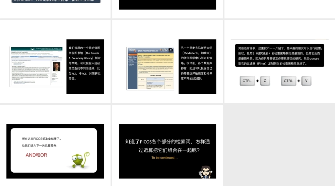
Task: Click the yellow "To be continued..." text
Action: pos(164,158)
